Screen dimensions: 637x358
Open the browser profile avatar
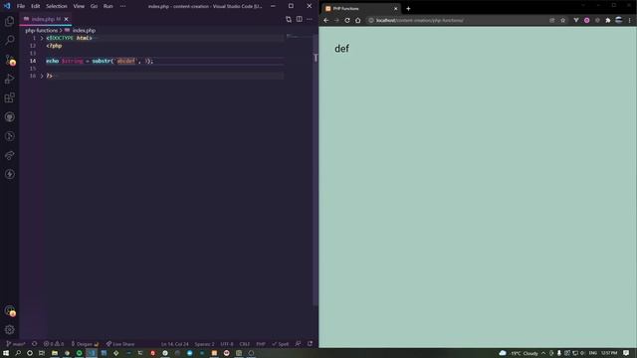tap(619, 20)
